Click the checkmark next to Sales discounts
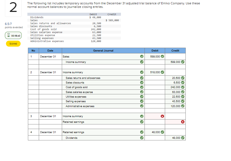This screenshot has height=161, width=231. (141, 82)
